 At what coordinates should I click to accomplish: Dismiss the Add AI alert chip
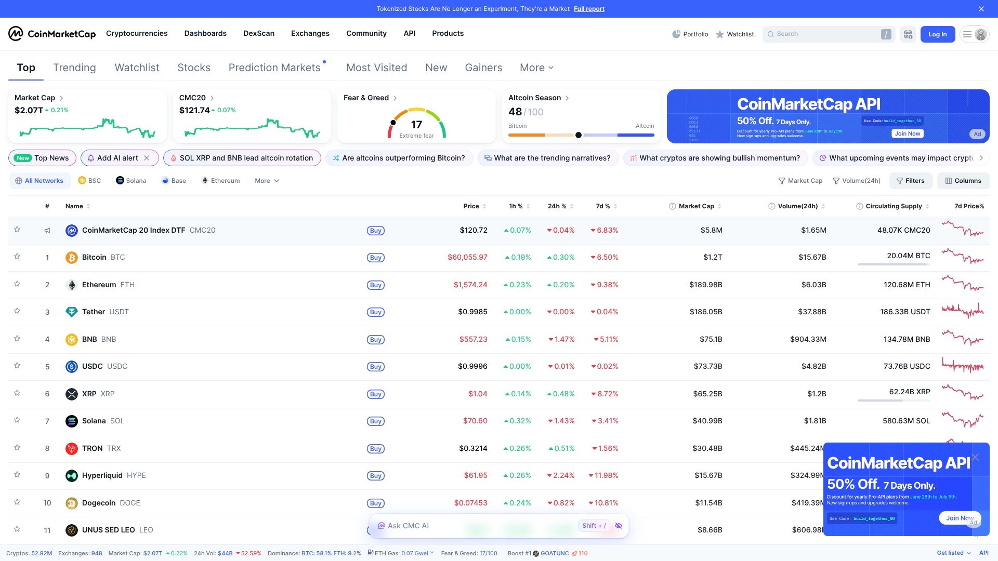click(x=147, y=158)
